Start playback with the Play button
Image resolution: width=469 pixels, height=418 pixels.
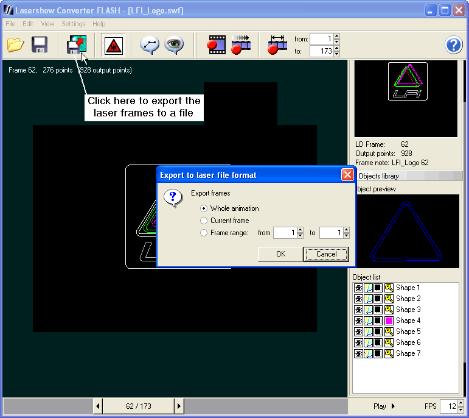tap(384, 406)
